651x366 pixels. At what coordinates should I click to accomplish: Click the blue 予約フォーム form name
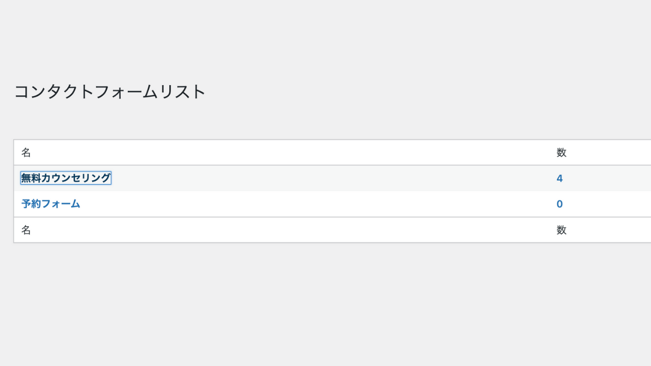point(51,204)
